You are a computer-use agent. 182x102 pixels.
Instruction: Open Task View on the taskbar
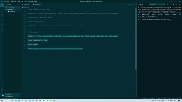[12, 101]
